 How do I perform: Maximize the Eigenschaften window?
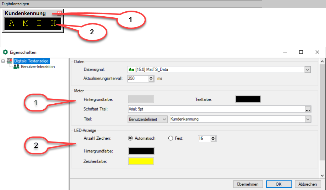301,52
